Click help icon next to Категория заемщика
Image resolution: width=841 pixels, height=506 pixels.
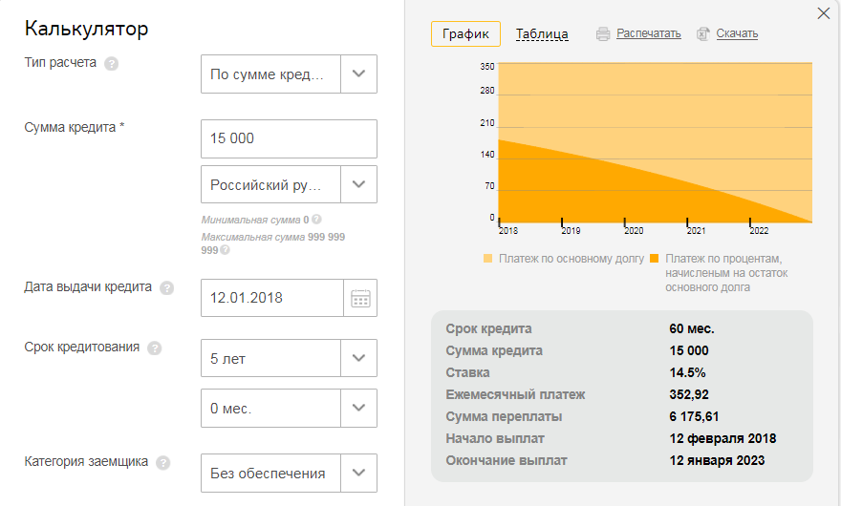[163, 463]
